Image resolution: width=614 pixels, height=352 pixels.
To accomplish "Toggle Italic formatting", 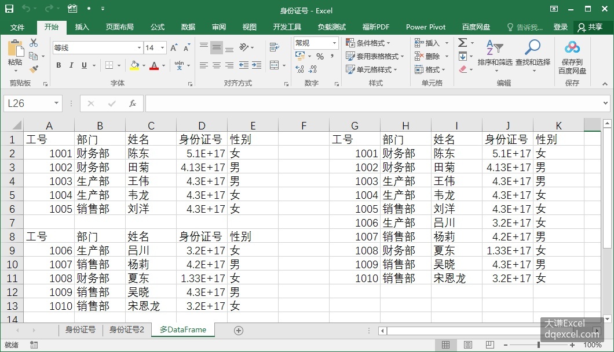I will [x=71, y=65].
